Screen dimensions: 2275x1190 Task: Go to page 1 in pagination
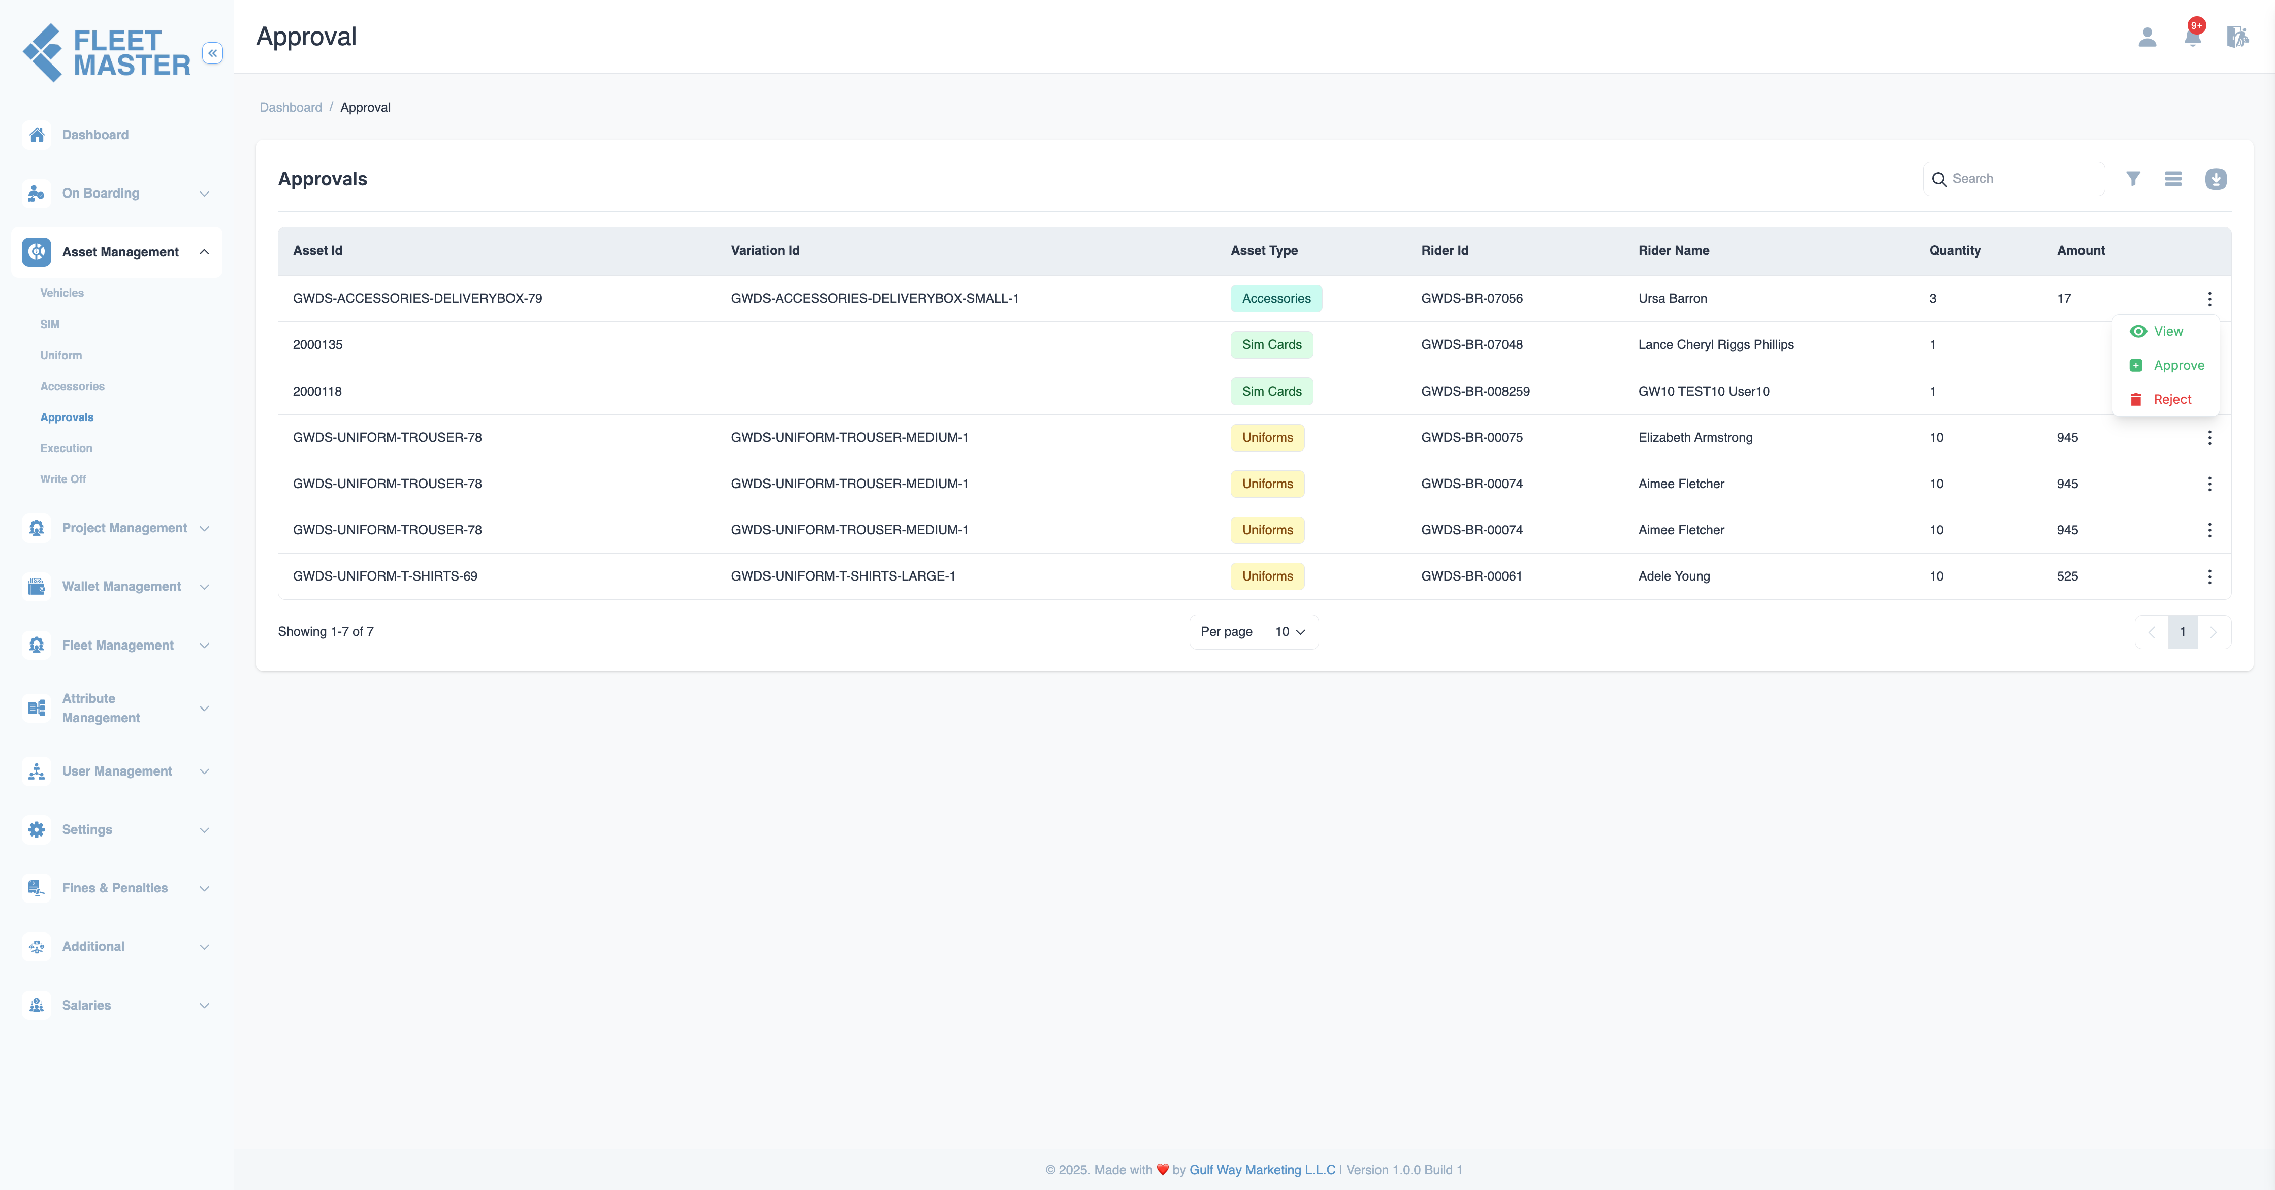2182,632
